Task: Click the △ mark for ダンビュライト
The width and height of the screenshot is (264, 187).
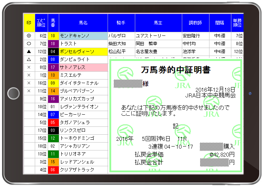Action: 29,59
